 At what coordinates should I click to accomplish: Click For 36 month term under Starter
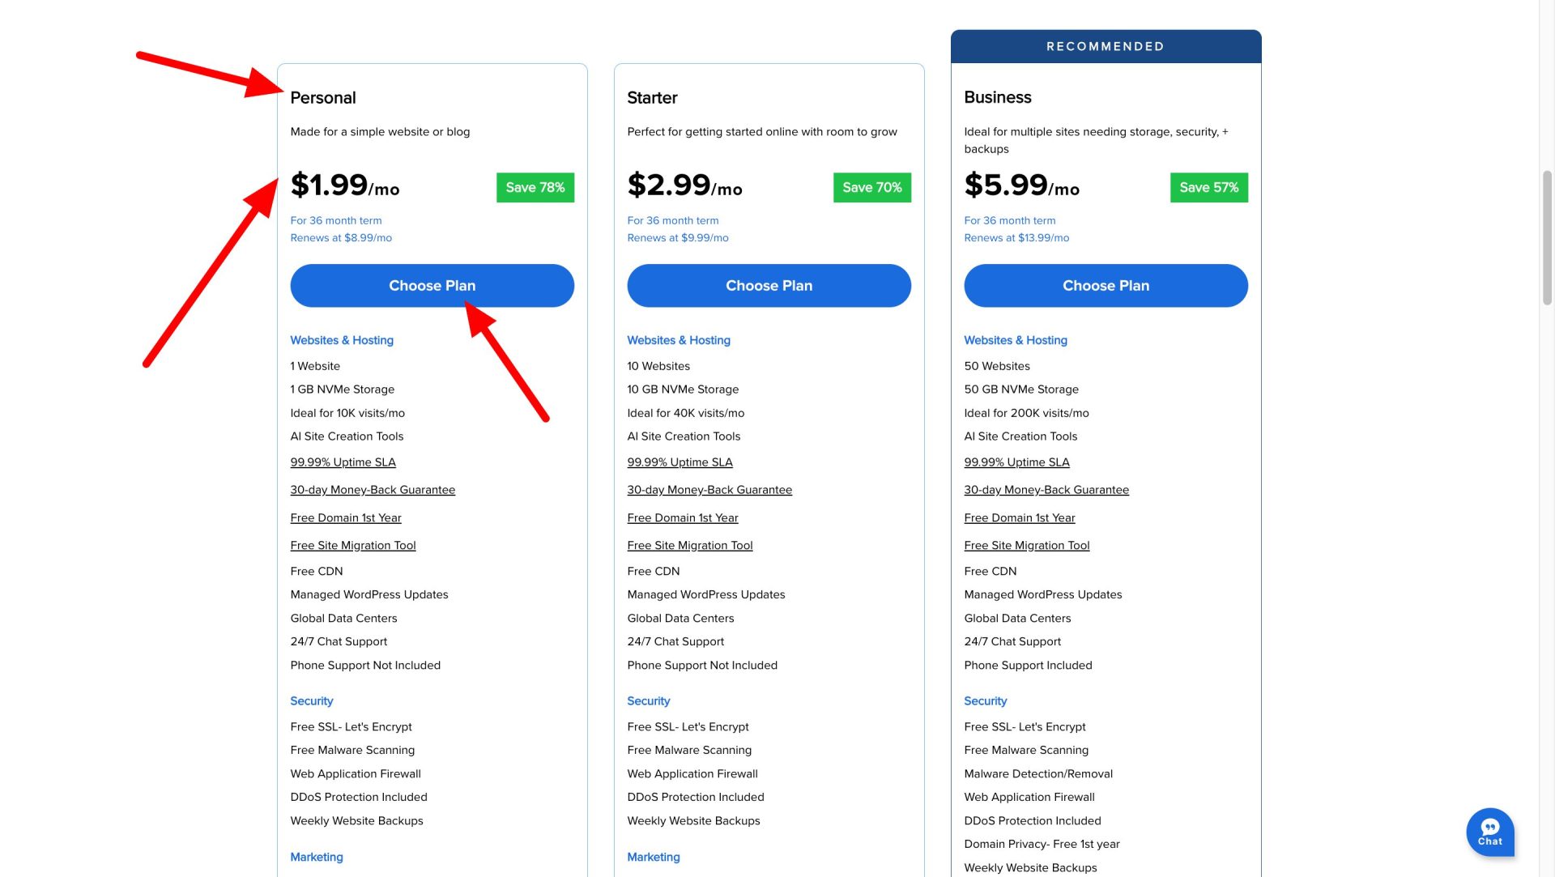click(x=672, y=220)
